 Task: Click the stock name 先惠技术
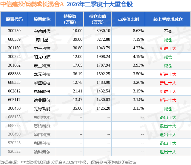(42, 117)
